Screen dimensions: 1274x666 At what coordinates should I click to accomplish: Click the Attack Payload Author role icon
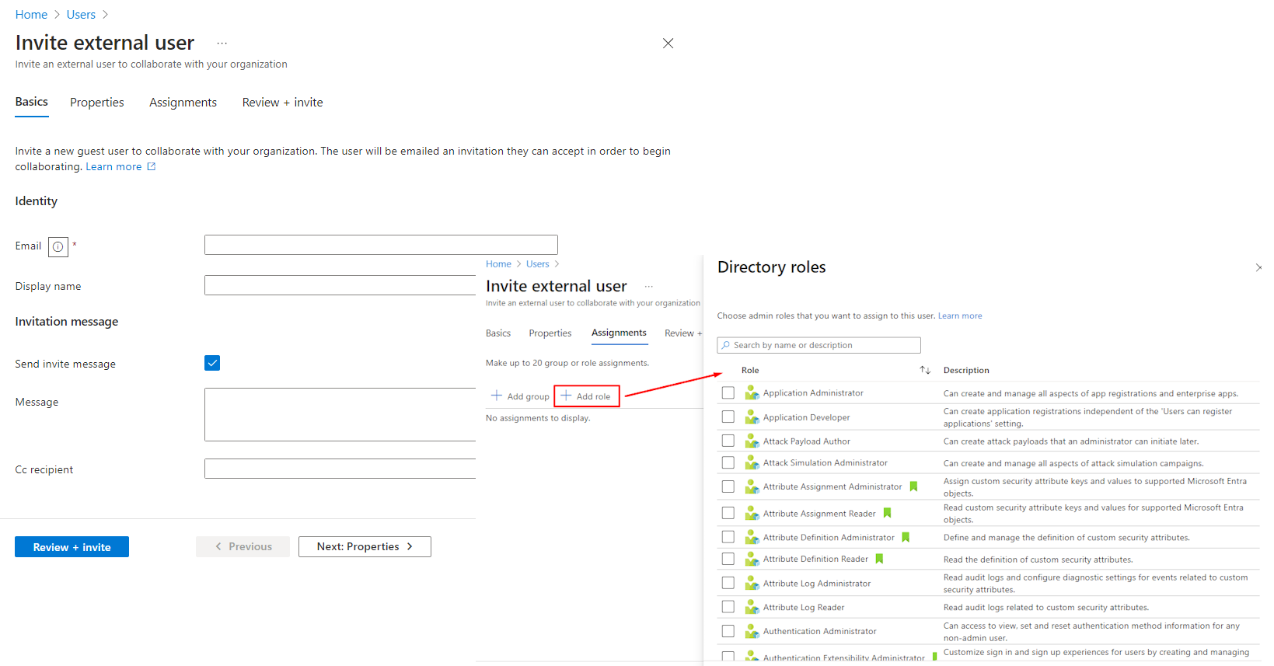click(752, 441)
